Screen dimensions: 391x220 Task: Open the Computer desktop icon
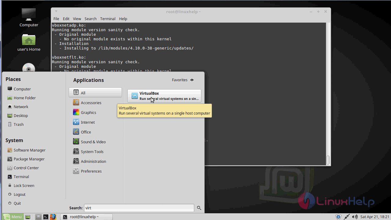29,17
